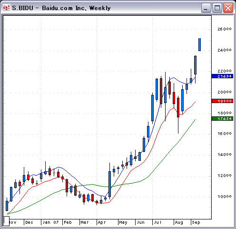Click the small white box at chart's bottom-left corner
The width and height of the screenshot is (236, 229).
[x=6, y=221]
